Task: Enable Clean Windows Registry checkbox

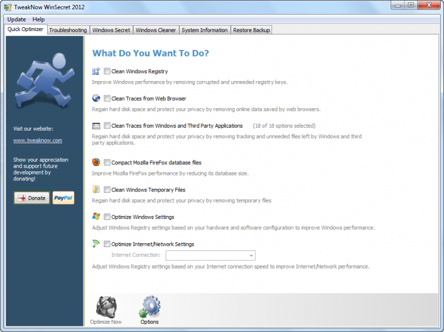Action: [x=107, y=71]
